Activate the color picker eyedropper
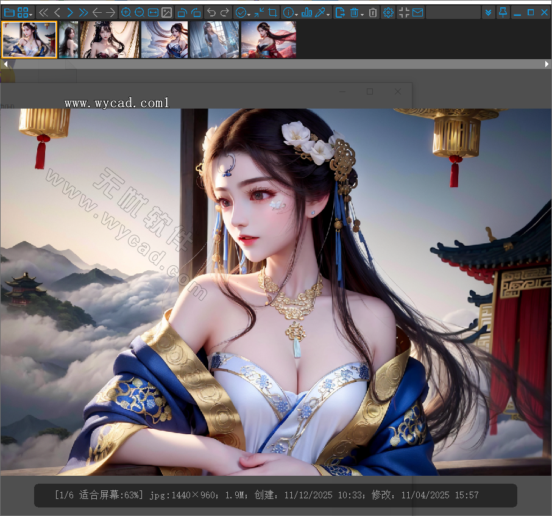Screen dimensions: 552x516 pyautogui.click(x=319, y=12)
